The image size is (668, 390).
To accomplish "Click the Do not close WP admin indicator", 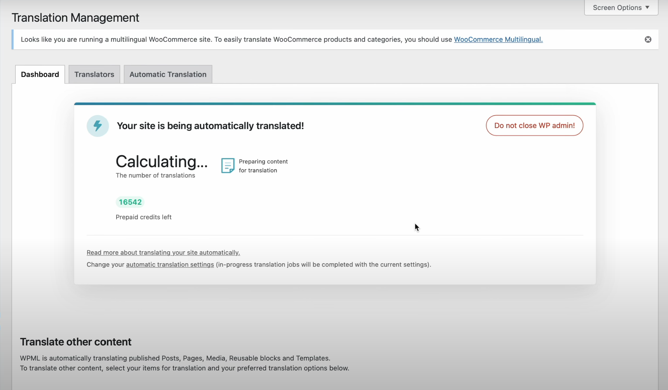I will [x=534, y=125].
